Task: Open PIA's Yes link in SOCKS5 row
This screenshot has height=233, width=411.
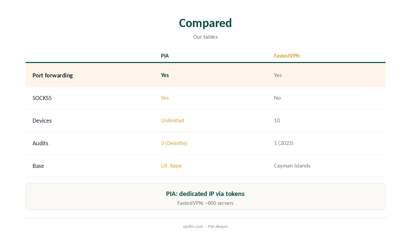Action: click(165, 98)
